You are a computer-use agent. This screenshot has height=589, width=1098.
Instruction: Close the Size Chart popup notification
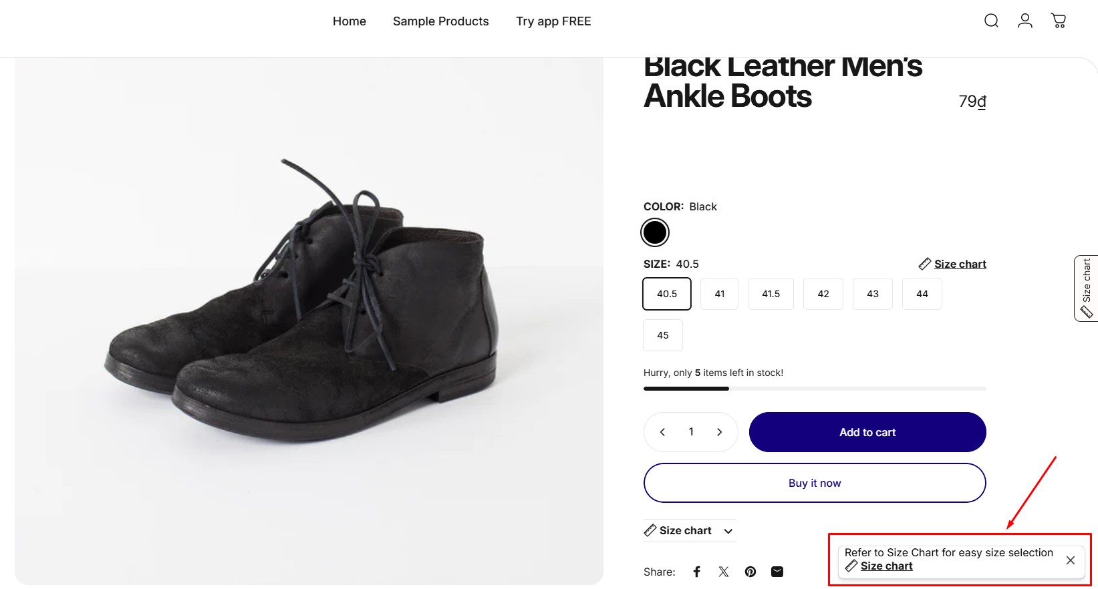1071,560
